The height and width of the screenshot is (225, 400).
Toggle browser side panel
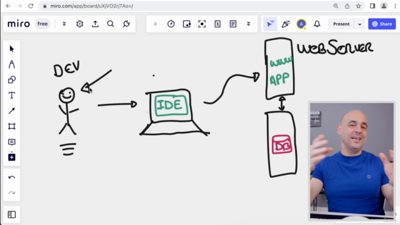372,6
